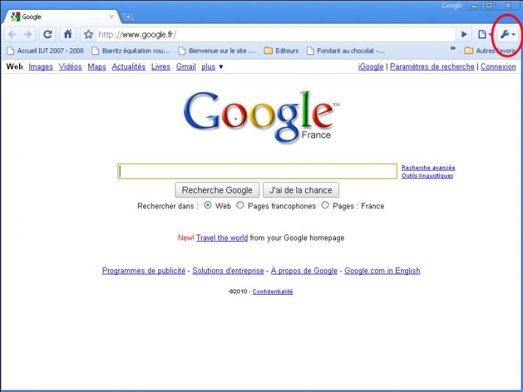This screenshot has width=523, height=392.
Task: Open a new tab with the plus button
Action: pos(128,16)
